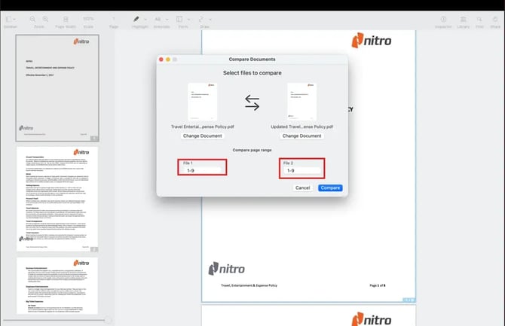
Task: Click Change Document under the Travel Entertai...pense Policy.pdf
Action: click(202, 136)
